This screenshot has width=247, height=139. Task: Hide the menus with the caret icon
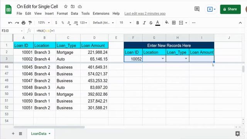pyautogui.click(x=240, y=23)
